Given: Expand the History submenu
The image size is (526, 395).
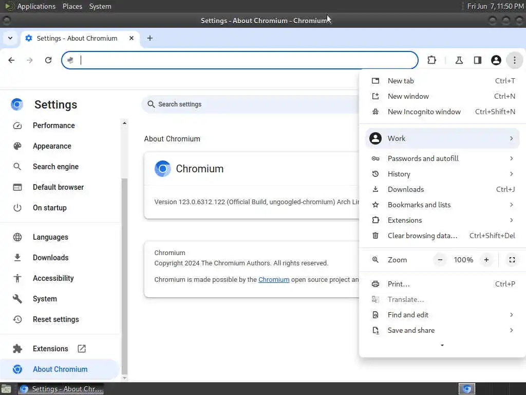Looking at the screenshot, I should pyautogui.click(x=442, y=174).
